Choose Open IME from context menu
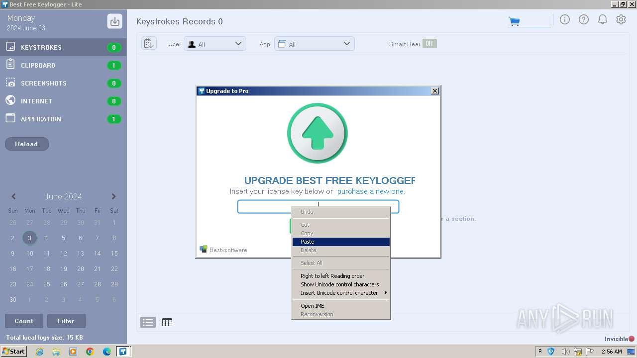 coord(341,306)
